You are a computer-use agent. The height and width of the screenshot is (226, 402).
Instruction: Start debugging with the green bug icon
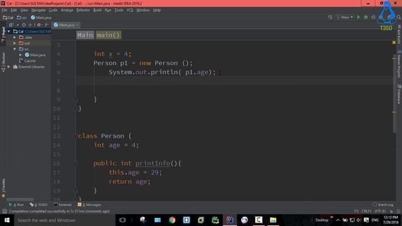tap(366, 17)
